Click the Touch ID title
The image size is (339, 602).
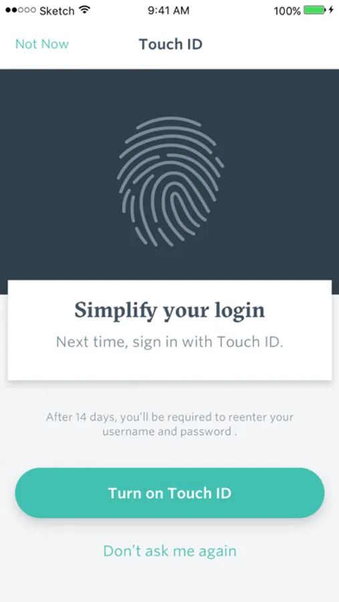[171, 44]
